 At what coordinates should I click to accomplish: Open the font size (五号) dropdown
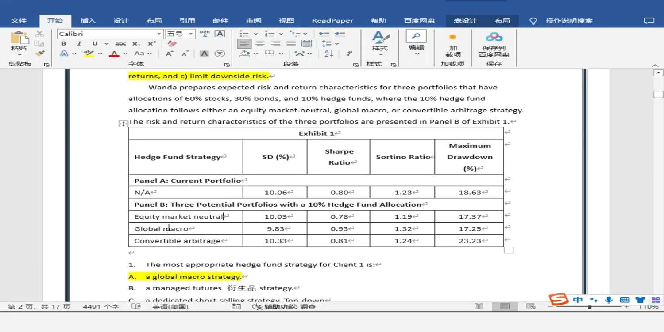pos(191,34)
